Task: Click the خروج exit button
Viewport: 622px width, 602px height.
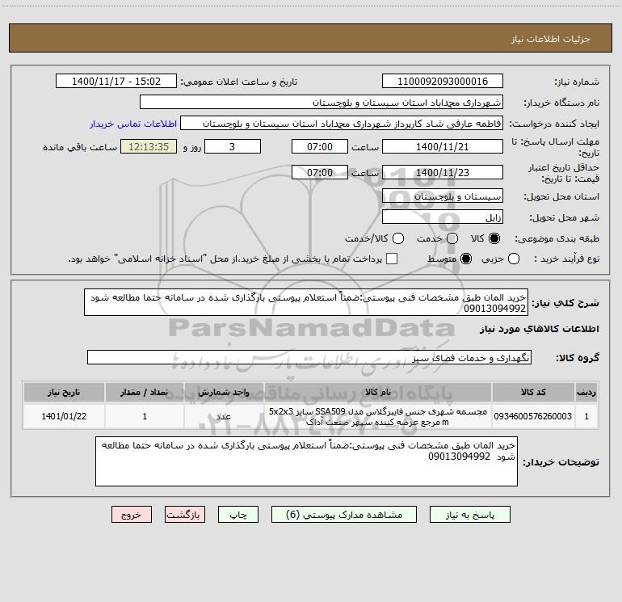Action: [132, 515]
